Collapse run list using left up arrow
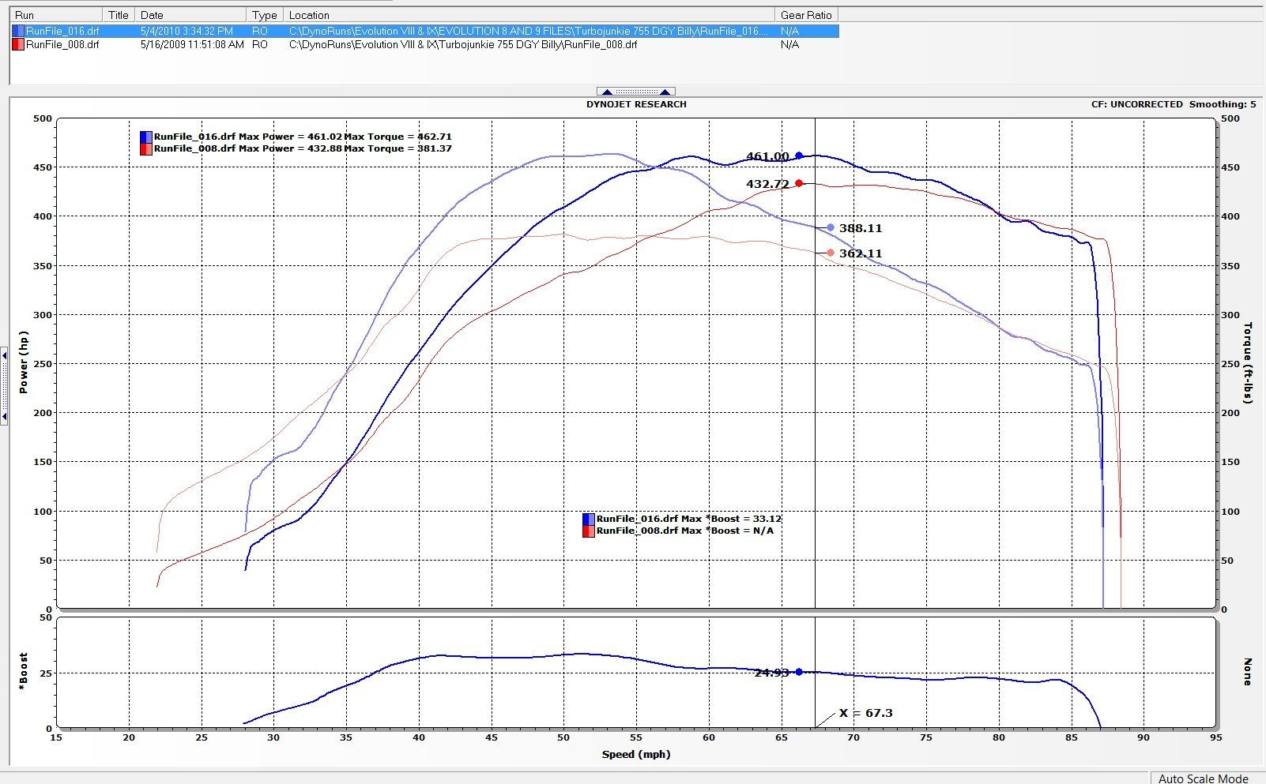 pos(607,92)
